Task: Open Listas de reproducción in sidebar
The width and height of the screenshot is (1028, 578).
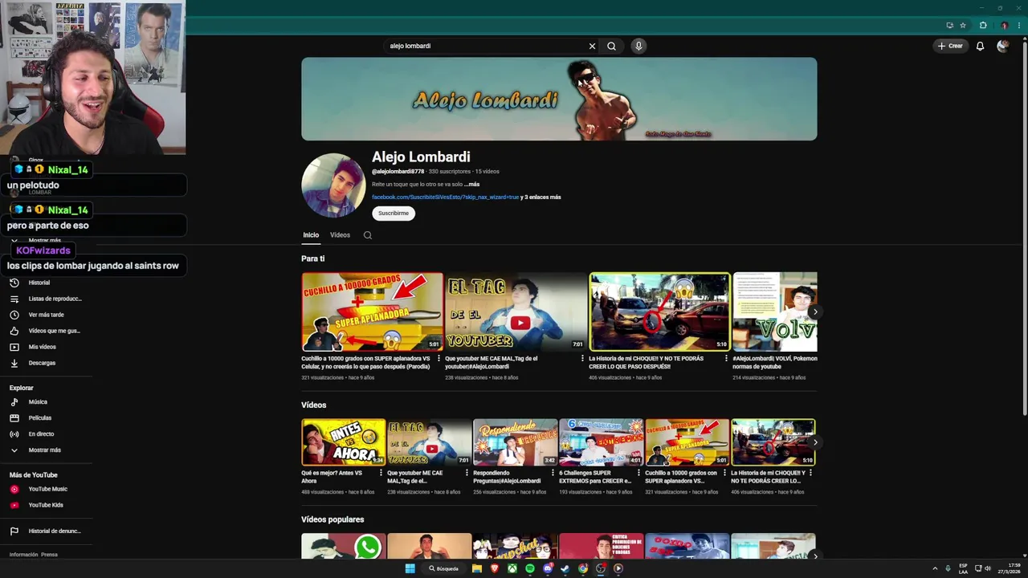Action: pos(46,299)
